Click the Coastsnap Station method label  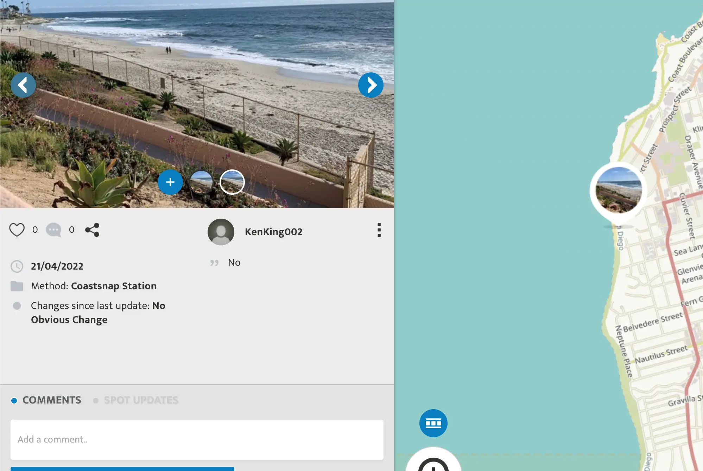point(113,286)
